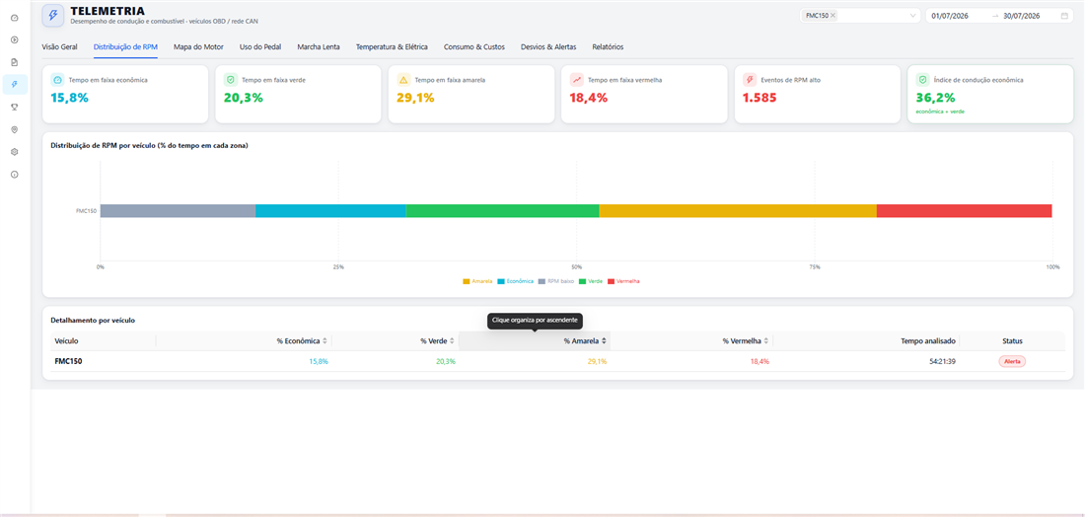1085x517 pixels.
Task: Open the document icon in sidebar
Action: (x=15, y=61)
